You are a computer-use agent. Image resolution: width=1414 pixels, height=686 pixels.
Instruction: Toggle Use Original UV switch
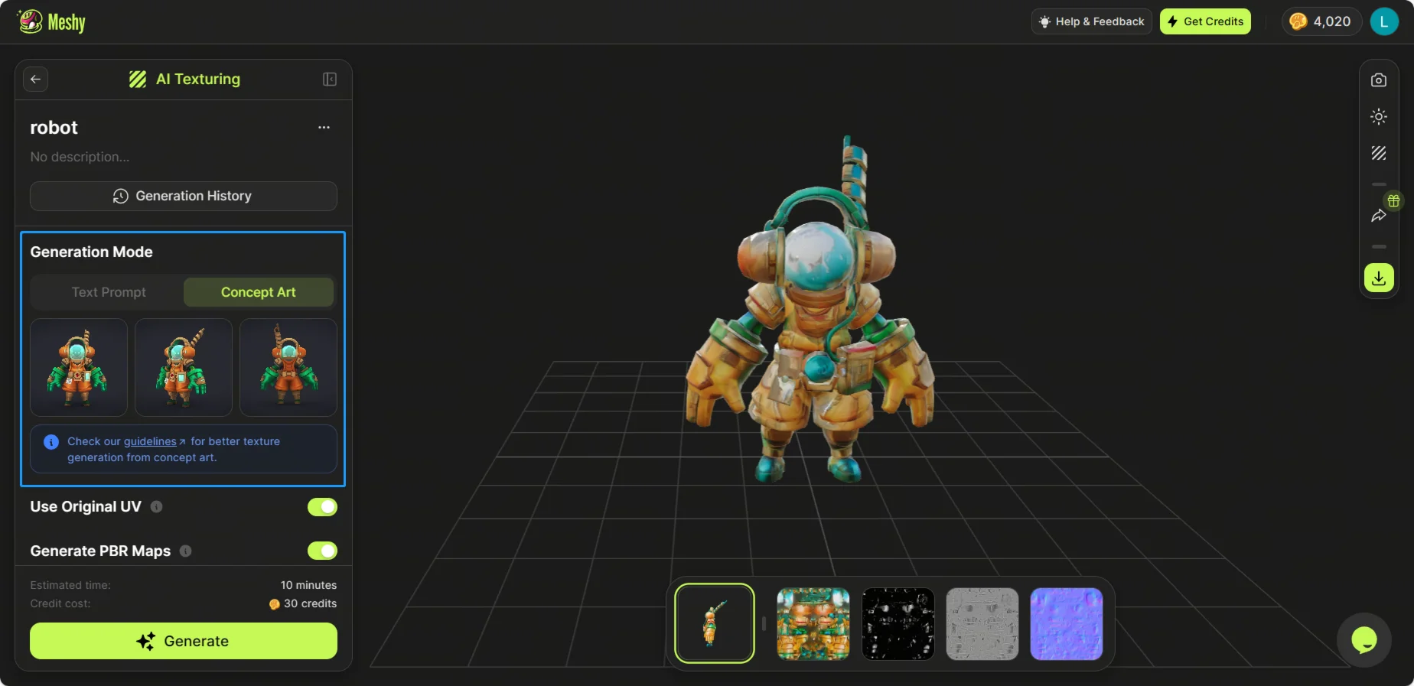pos(322,506)
